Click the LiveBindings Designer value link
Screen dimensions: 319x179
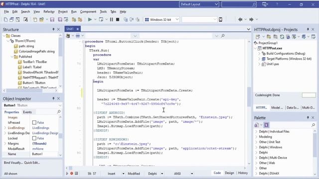tap(45, 133)
